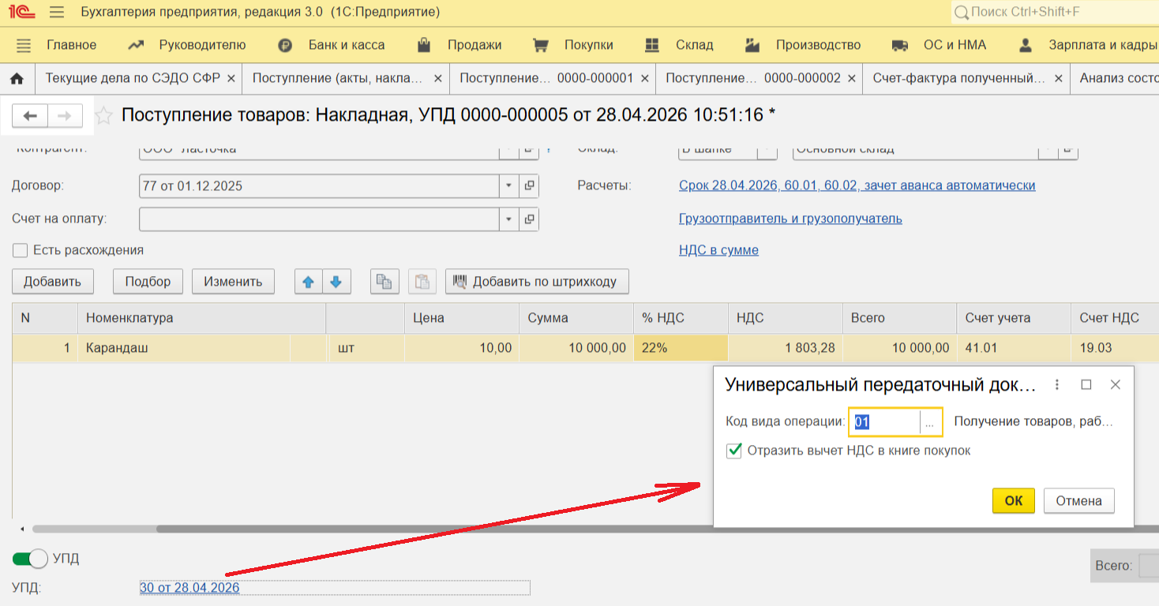1159x606 pixels.
Task: Open the Производство section
Action: point(818,45)
